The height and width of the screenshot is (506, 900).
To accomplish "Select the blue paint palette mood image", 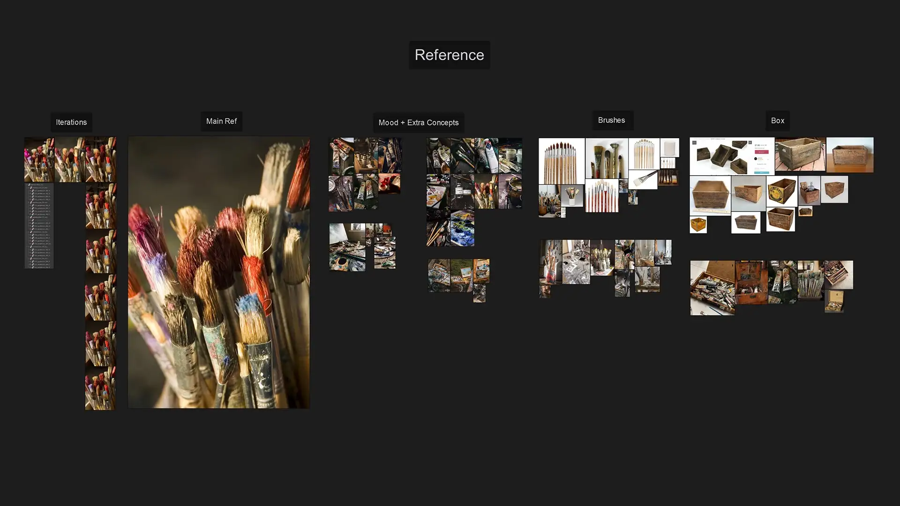I will coord(462,228).
